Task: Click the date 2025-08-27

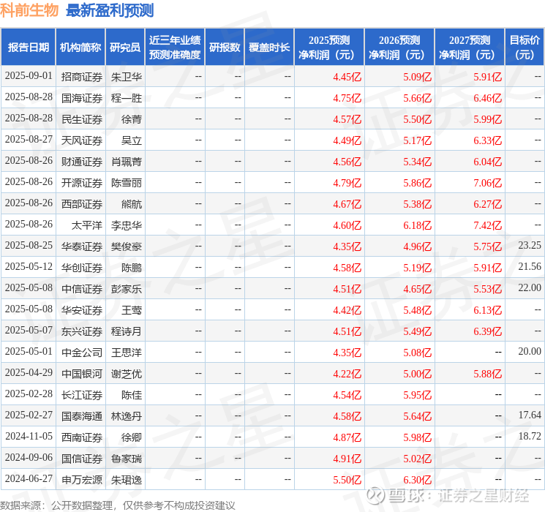Action: 29,140
